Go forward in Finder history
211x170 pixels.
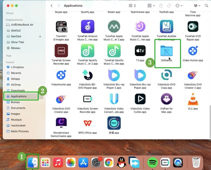point(59,6)
